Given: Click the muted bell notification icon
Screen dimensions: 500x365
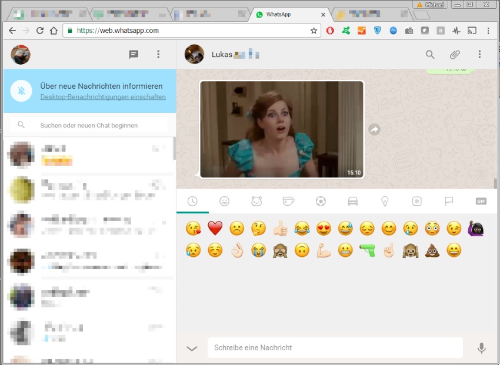Looking at the screenshot, I should (x=21, y=91).
